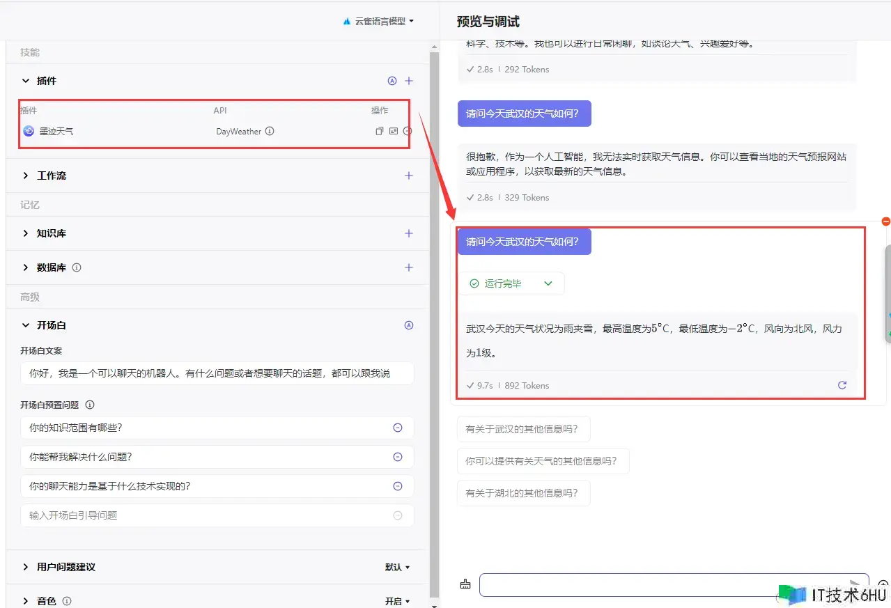This screenshot has width=891, height=608.
Task: Add a knowledge base via 知识库 plus icon
Action: tap(409, 233)
